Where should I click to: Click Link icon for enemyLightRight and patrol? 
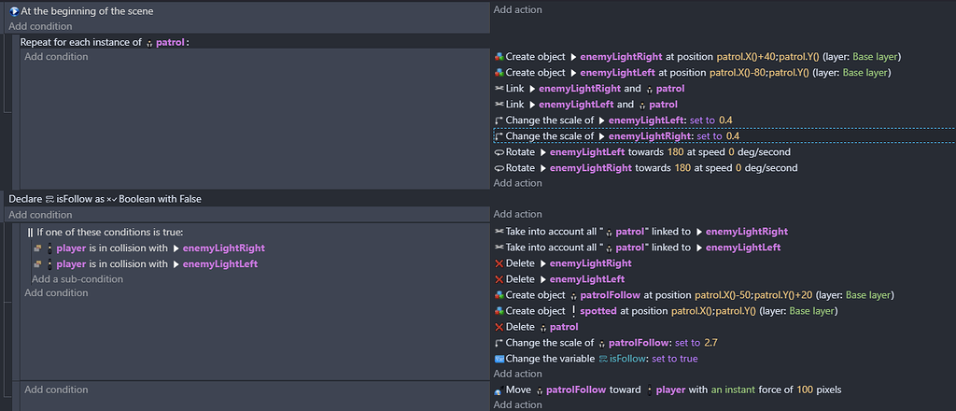point(499,89)
